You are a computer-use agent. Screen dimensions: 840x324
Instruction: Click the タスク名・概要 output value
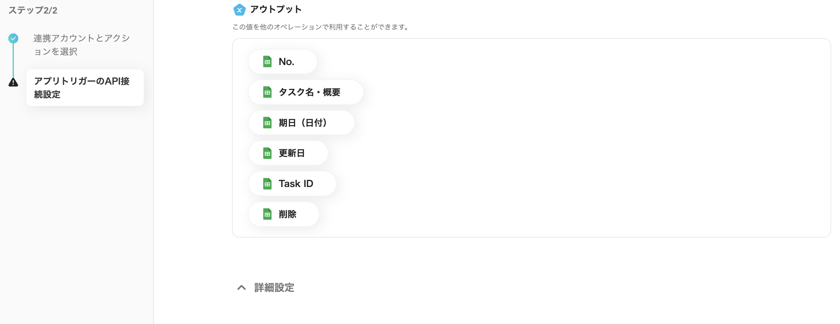309,92
